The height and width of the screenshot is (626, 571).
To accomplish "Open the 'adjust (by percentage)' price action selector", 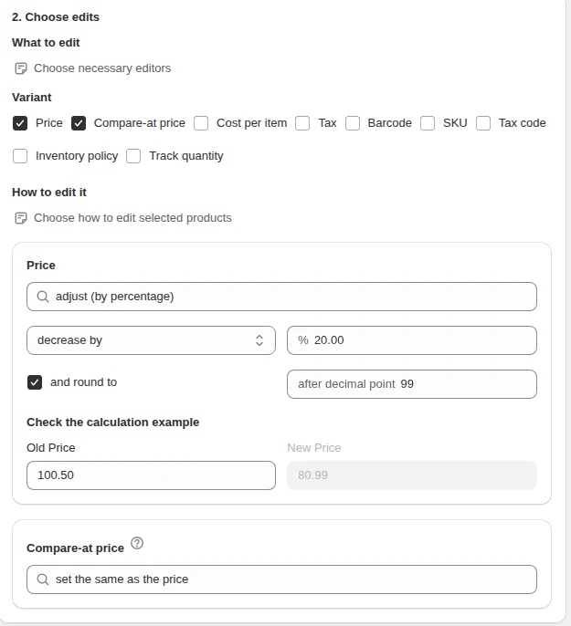I will coord(281,297).
